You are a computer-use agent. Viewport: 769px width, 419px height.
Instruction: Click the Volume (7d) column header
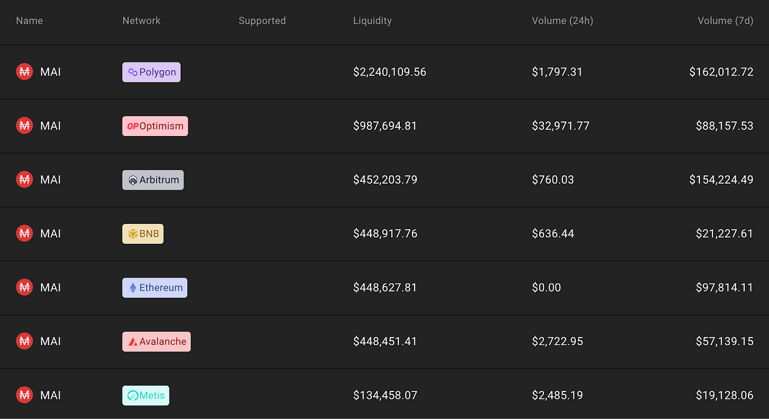point(726,21)
